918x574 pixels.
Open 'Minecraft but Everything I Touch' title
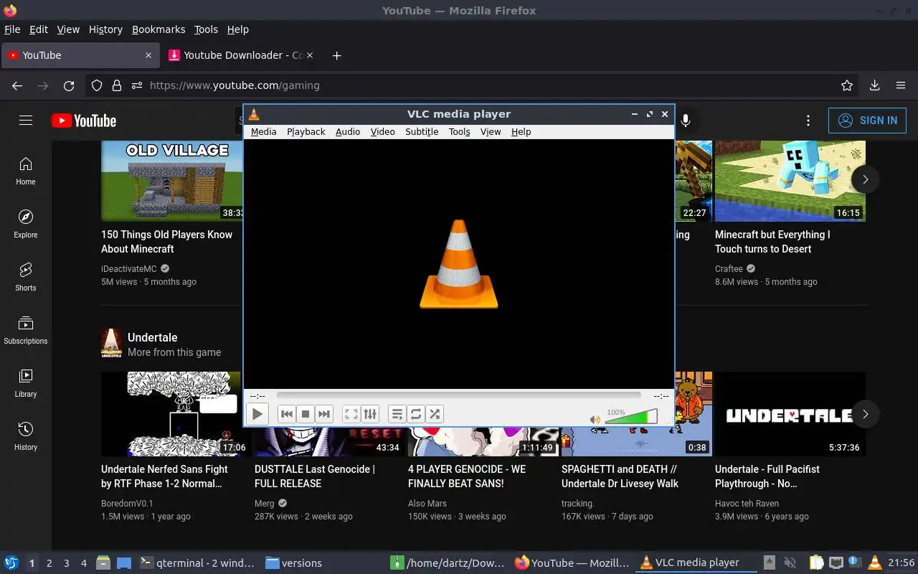click(x=772, y=242)
